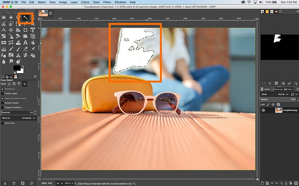Click the reset tool options icon

click(32, 183)
